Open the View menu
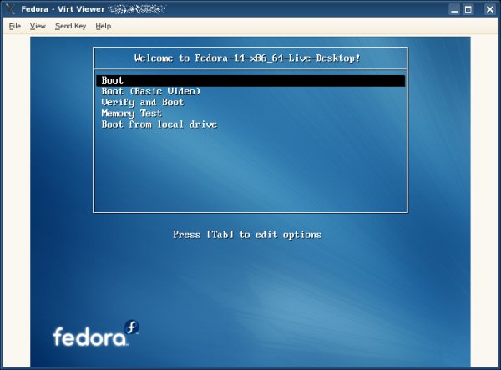 pos(38,26)
